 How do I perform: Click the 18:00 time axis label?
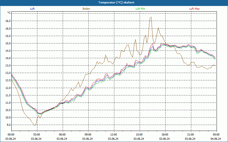(x=165, y=135)
